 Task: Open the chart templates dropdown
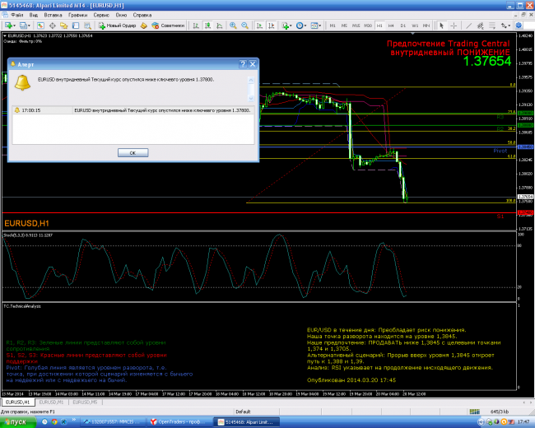(x=320, y=26)
